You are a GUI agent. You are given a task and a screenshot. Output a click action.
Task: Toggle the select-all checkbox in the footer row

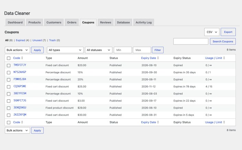click(9, 122)
